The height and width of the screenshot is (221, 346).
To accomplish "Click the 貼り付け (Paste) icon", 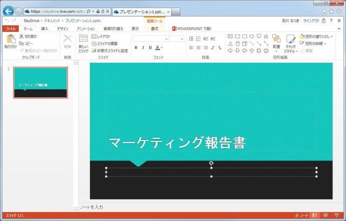I will pos(10,39).
